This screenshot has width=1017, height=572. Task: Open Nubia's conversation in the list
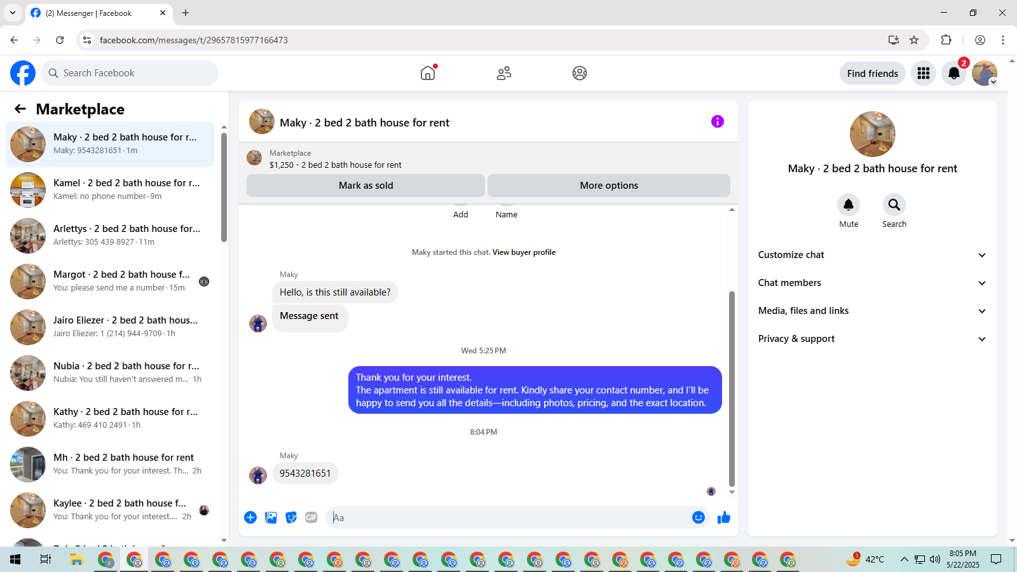(x=109, y=373)
